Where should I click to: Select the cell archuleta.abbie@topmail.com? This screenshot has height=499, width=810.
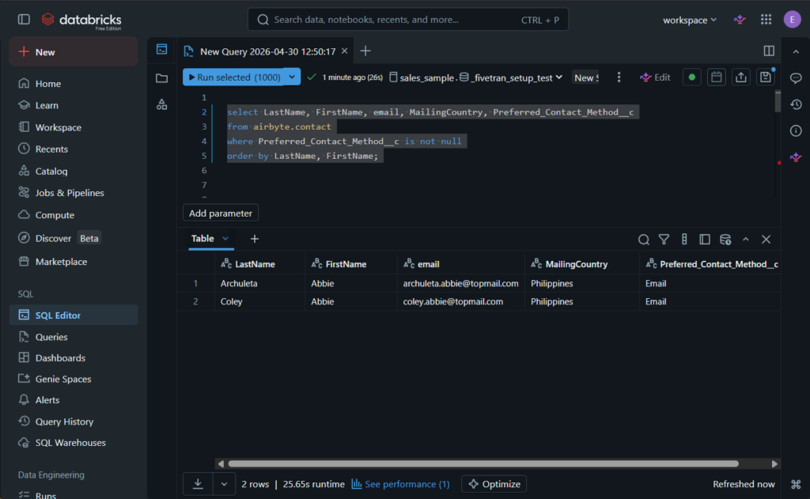pos(461,284)
